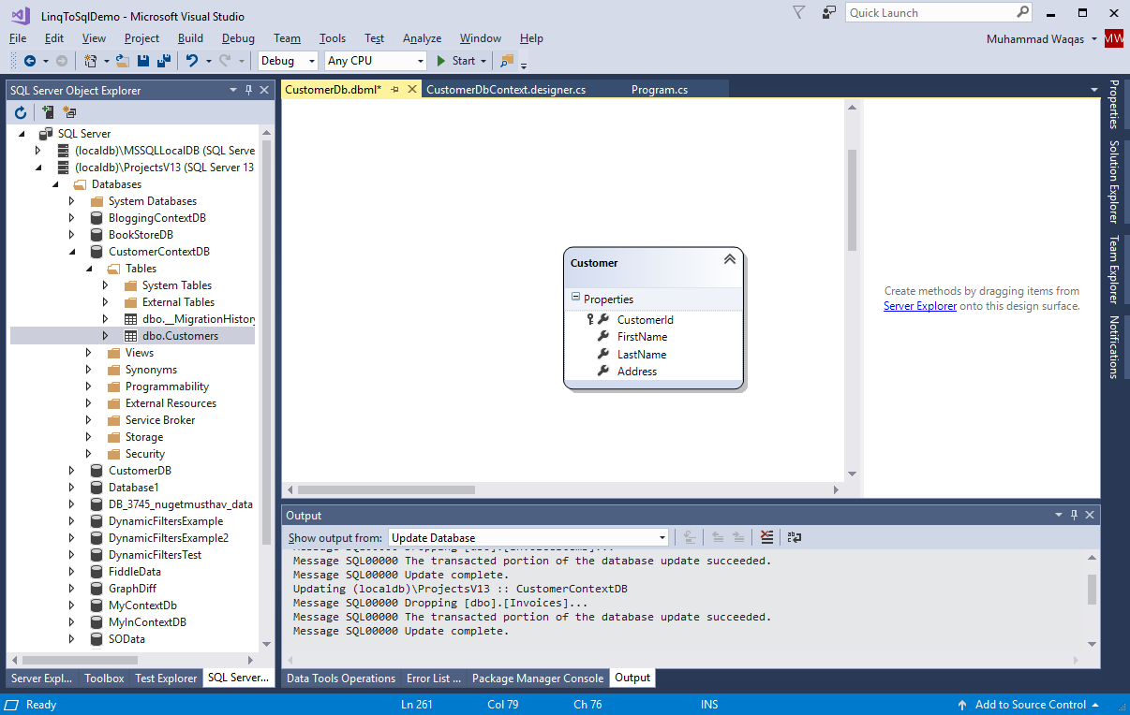Switch to Program.cs tab
The height and width of the screenshot is (715, 1130).
point(660,90)
